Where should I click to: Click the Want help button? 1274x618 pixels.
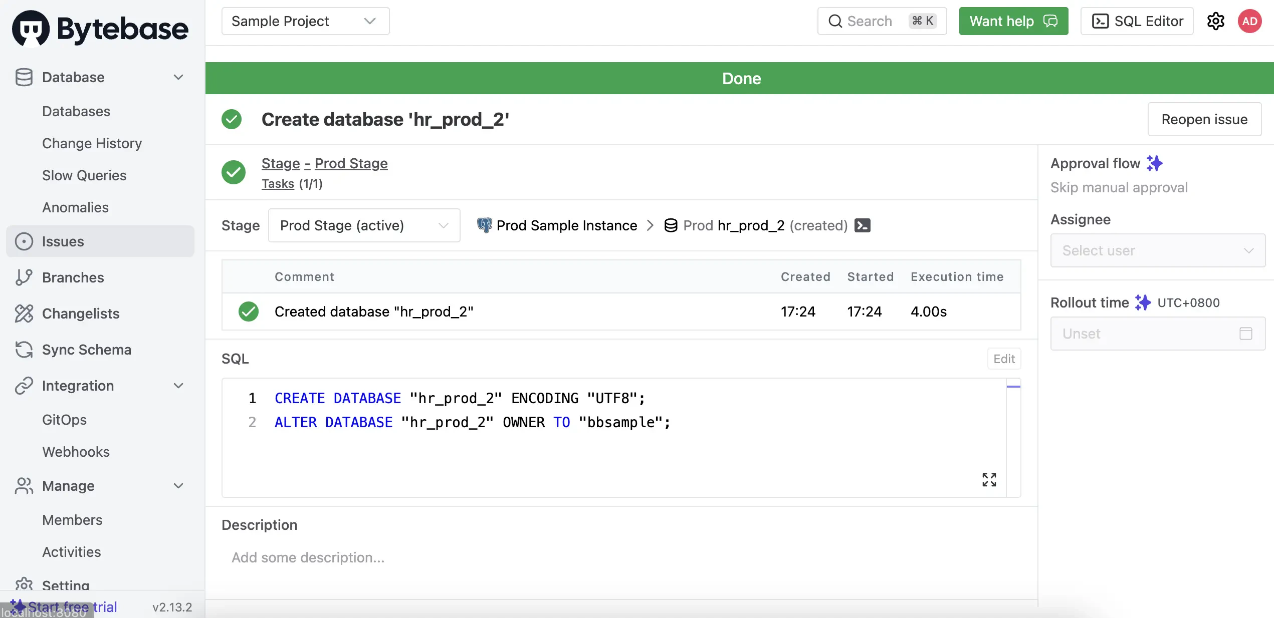1013,21
